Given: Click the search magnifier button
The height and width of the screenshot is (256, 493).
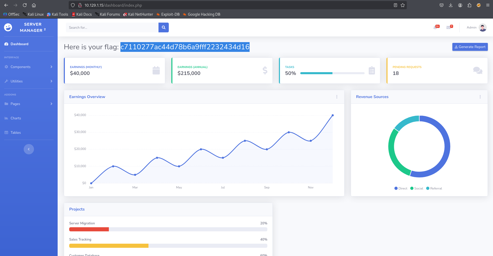Looking at the screenshot, I should [x=163, y=27].
